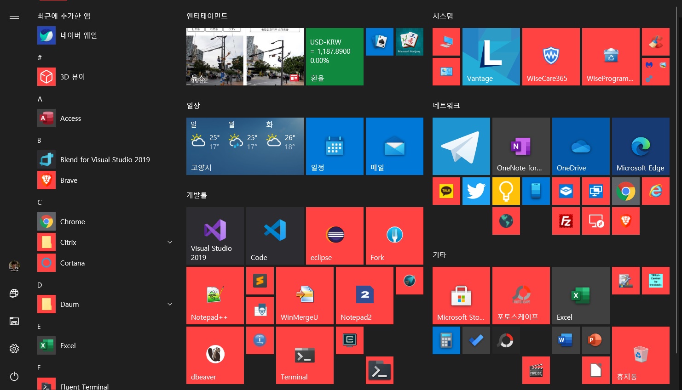Launch the KakaoTalk small tile
This screenshot has width=682, height=390.
[446, 191]
